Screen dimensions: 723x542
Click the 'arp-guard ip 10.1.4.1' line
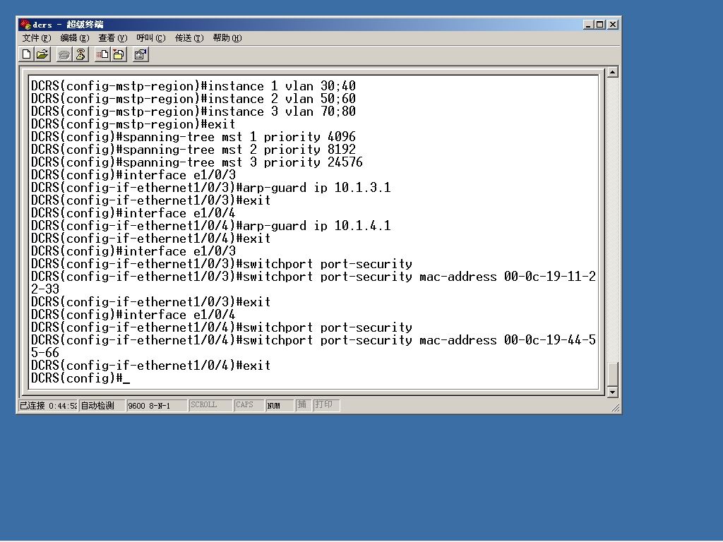click(x=210, y=226)
